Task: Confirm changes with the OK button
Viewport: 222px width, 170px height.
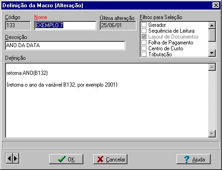Action: 66,159
